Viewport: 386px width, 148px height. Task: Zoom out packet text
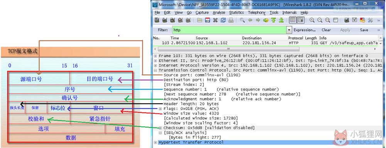tap(320, 20)
